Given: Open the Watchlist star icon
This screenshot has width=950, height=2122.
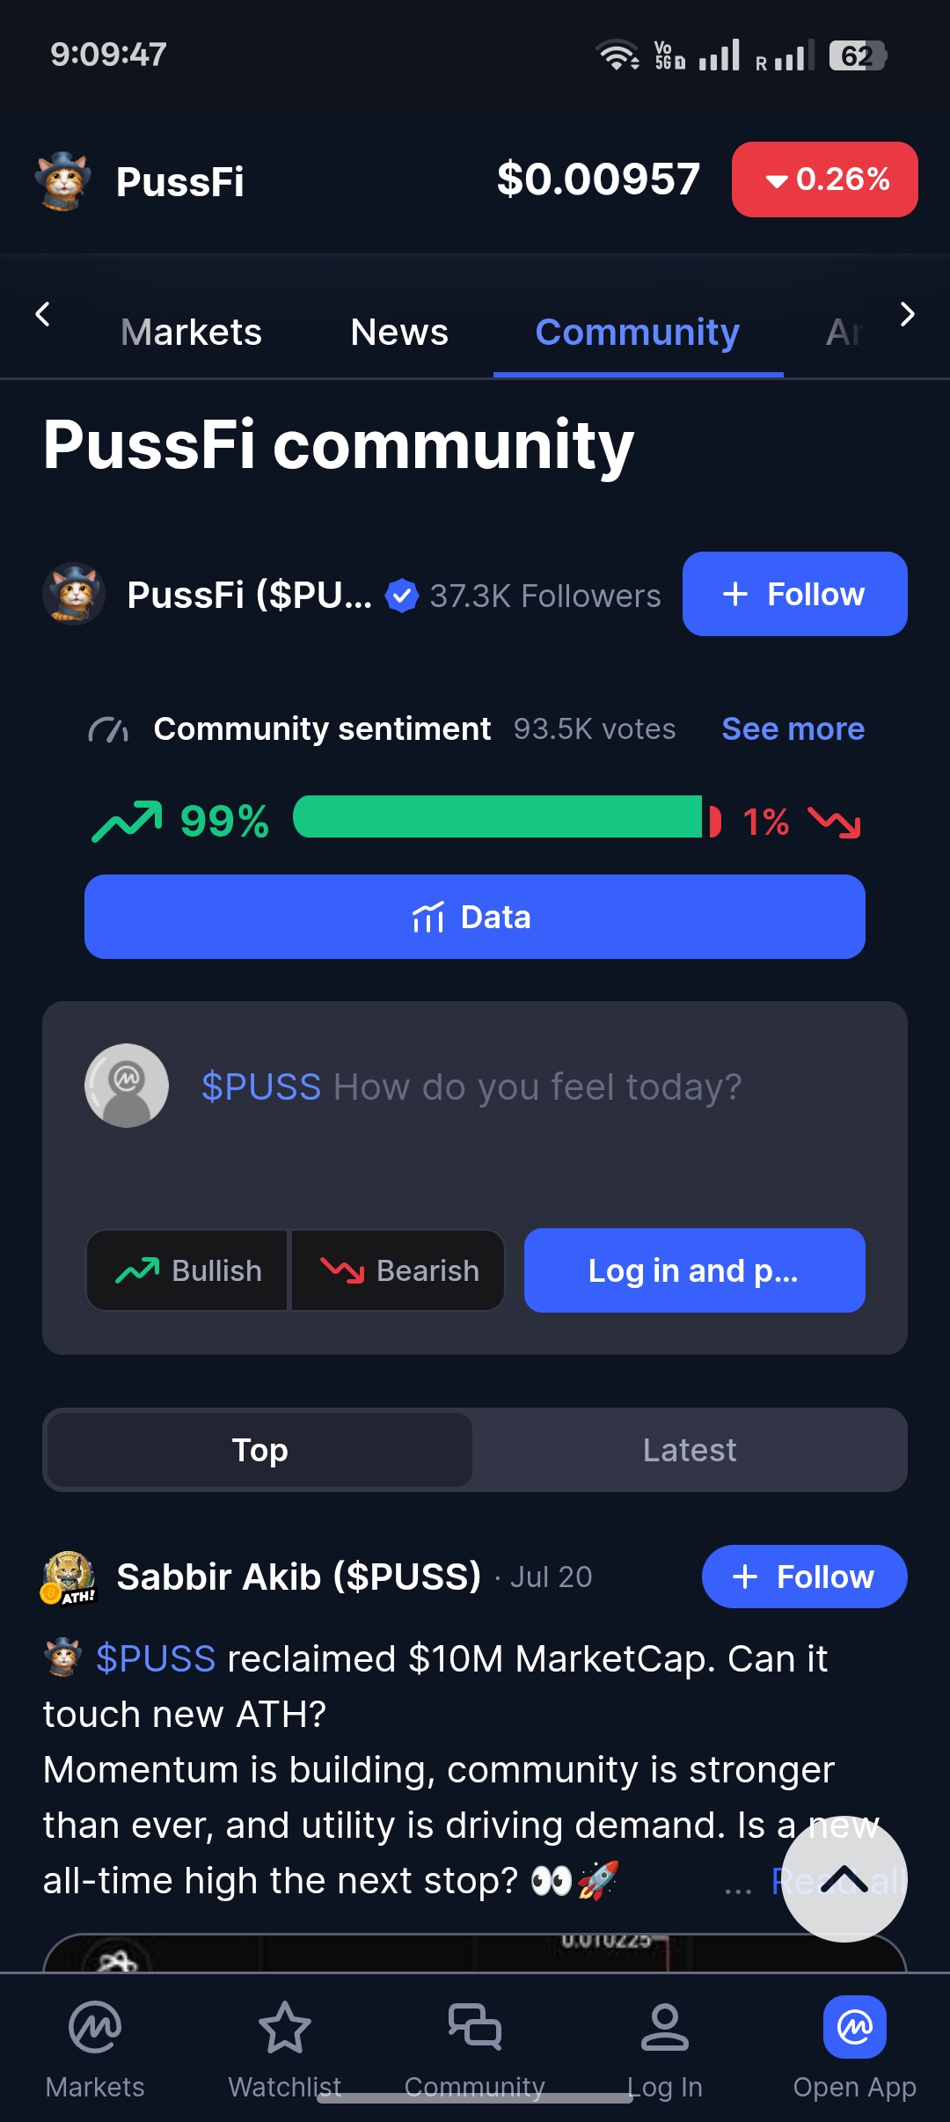Looking at the screenshot, I should click(x=284, y=2028).
